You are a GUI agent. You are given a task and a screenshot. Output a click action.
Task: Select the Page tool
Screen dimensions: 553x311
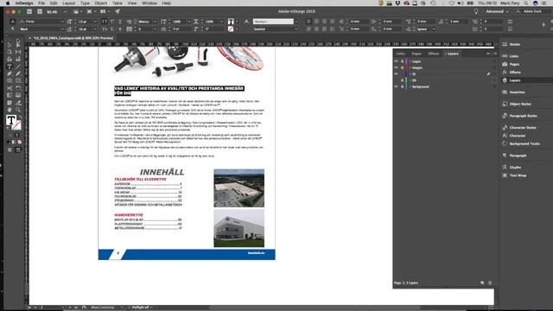(x=10, y=52)
